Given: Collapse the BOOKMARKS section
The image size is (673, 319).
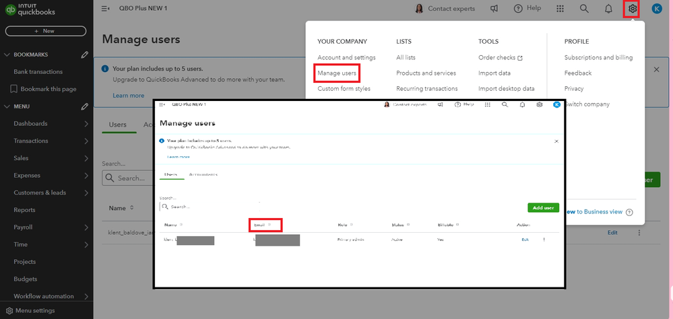Looking at the screenshot, I should tap(7, 55).
